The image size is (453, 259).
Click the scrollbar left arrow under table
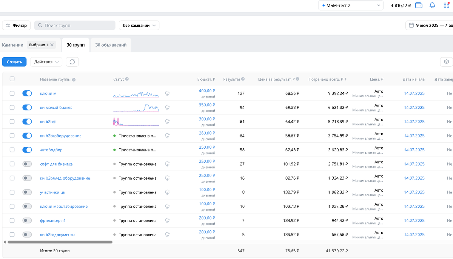coord(5,242)
